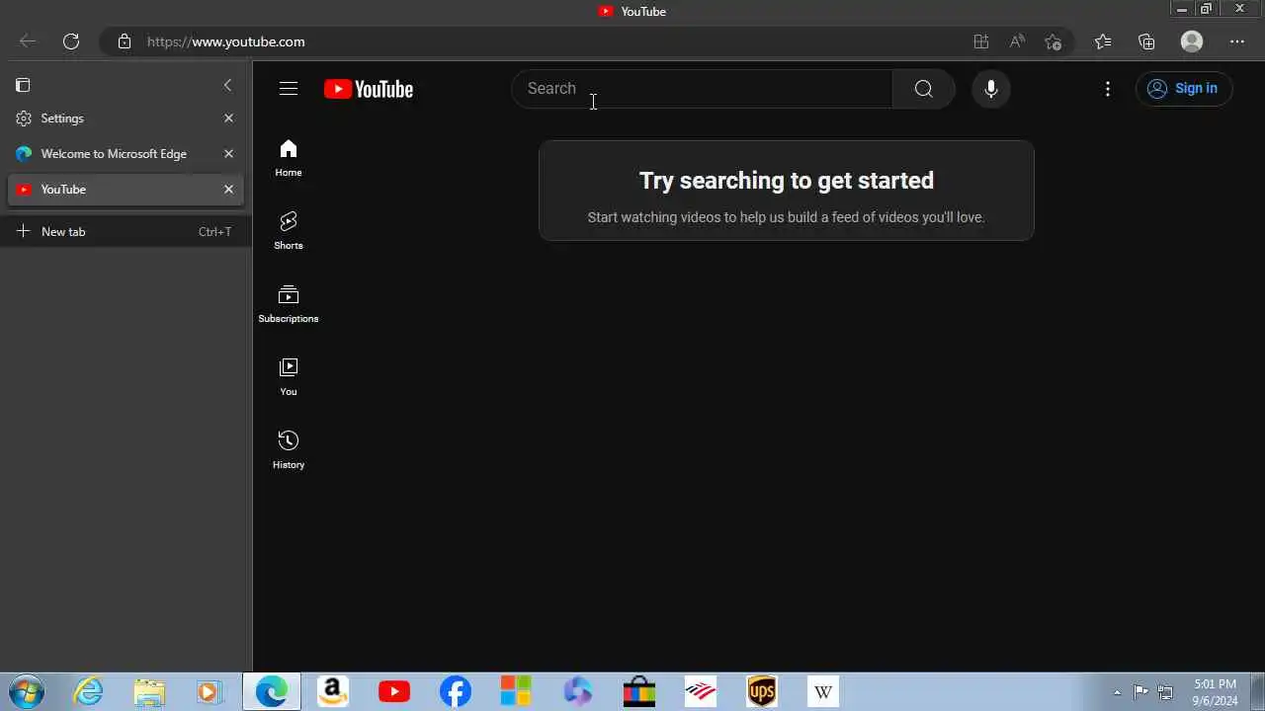The image size is (1265, 711).
Task: Open Shorts in YouTube sidebar
Action: (289, 231)
